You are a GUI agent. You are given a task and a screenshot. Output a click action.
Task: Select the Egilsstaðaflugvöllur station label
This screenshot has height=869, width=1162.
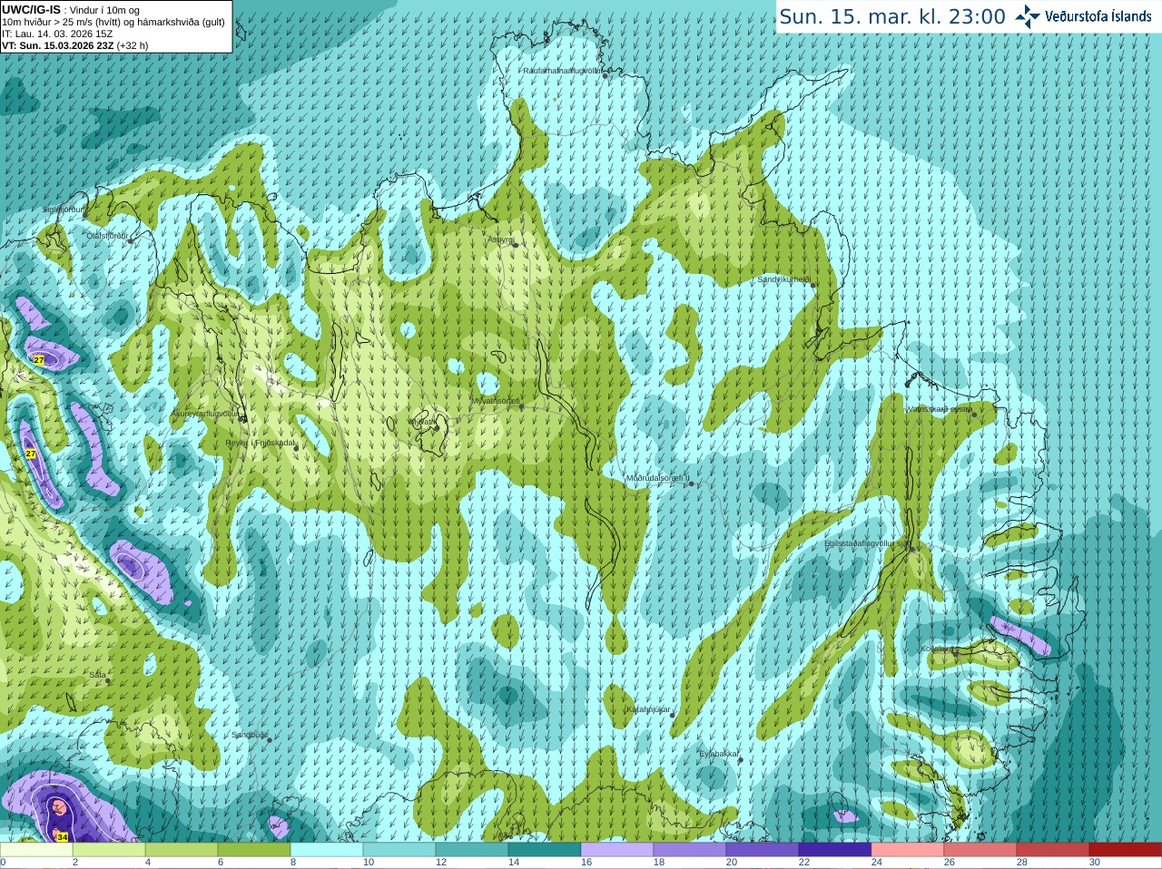click(867, 543)
